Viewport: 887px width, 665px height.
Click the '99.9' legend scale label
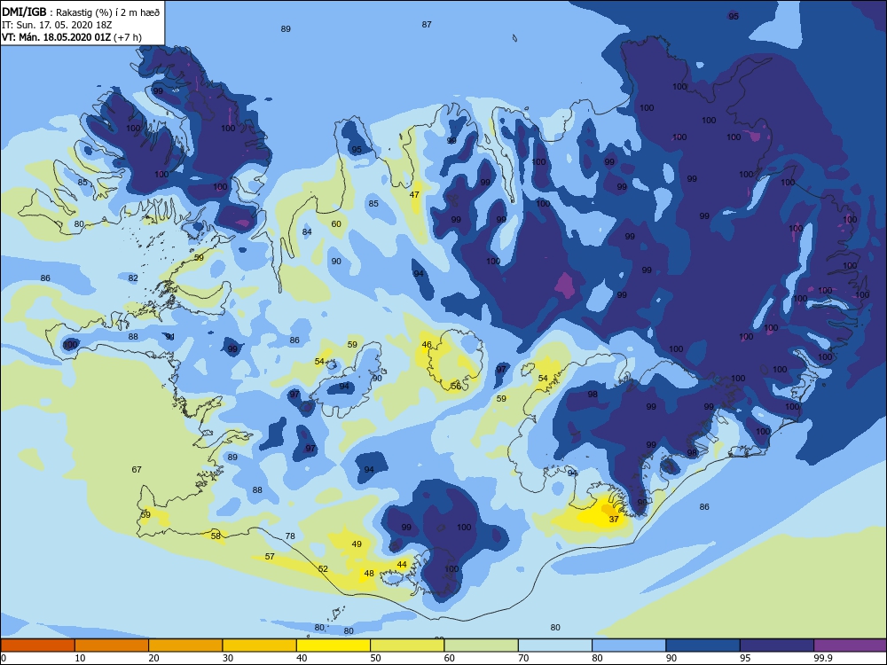tap(822, 658)
